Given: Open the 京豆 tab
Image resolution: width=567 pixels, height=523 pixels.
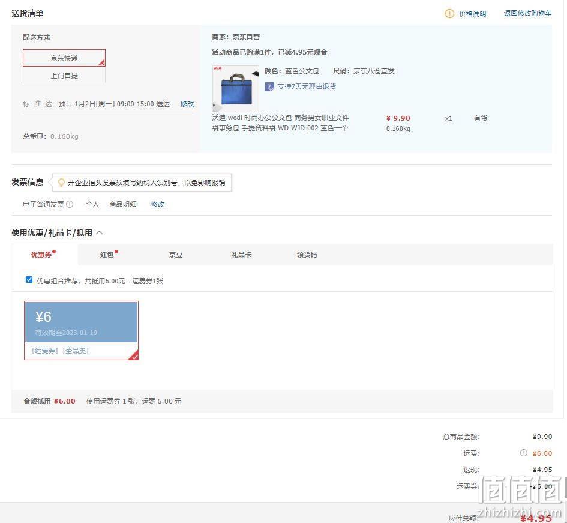Looking at the screenshot, I should (176, 255).
